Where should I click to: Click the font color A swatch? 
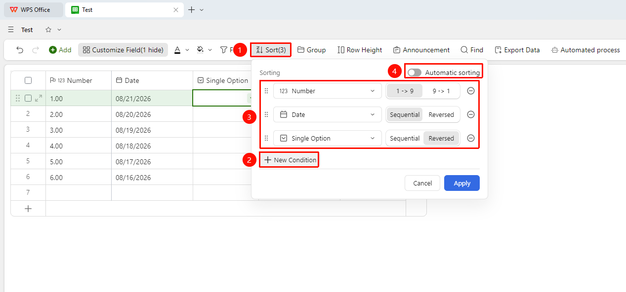point(177,50)
